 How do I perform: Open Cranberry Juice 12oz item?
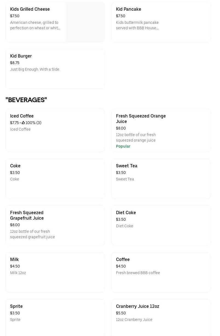point(138,306)
